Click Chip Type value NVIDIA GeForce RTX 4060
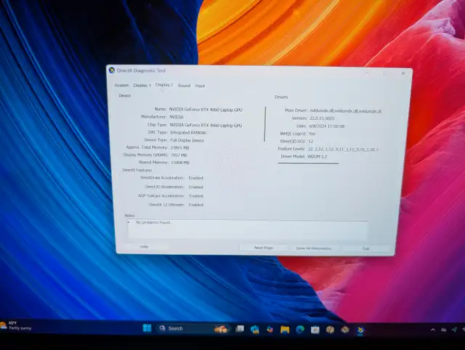465x350 pixels. click(206, 126)
